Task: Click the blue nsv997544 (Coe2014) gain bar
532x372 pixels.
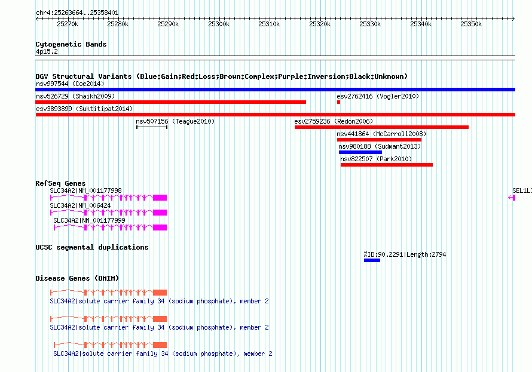Action: click(275, 90)
